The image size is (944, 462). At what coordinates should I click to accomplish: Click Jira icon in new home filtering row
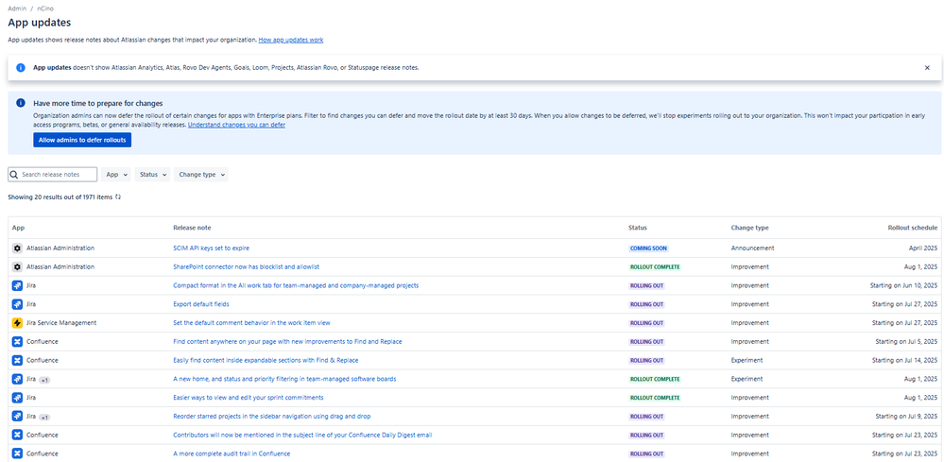(x=17, y=379)
